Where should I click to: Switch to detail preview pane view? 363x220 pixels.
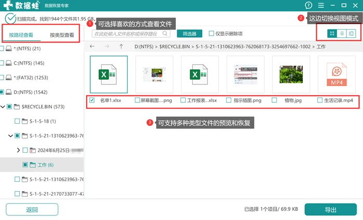[x=351, y=34]
